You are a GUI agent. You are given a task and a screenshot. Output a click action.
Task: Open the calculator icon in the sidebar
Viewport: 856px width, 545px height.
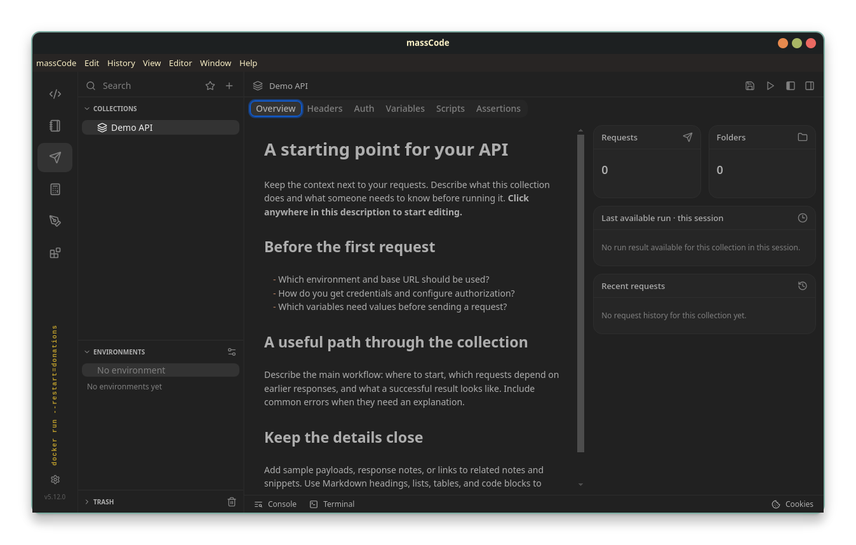pyautogui.click(x=55, y=189)
